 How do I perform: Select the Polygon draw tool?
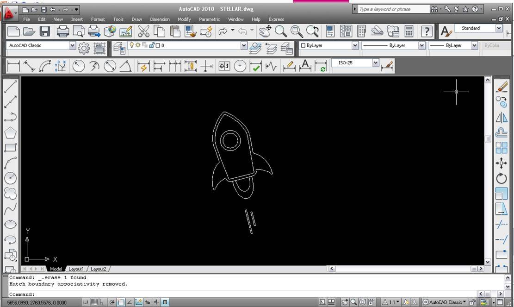click(11, 132)
